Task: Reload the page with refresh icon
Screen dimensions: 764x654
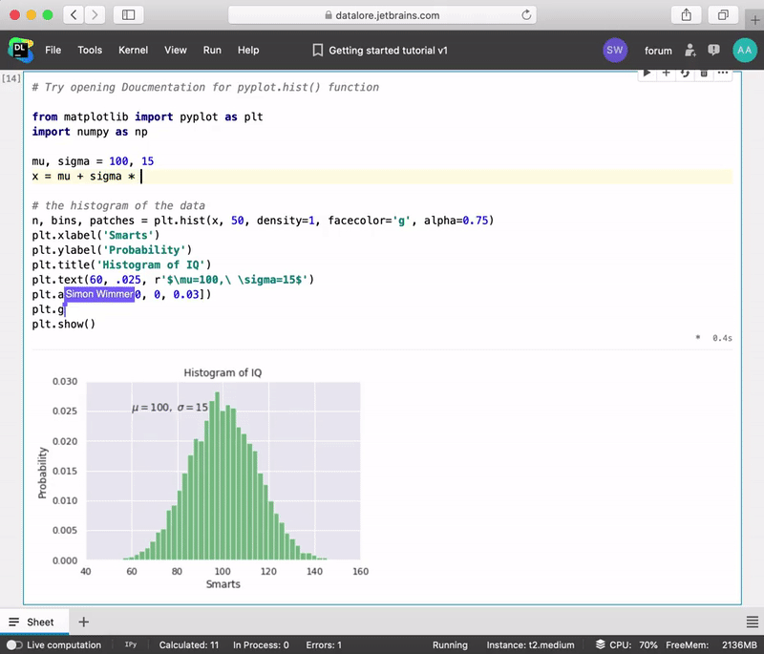Action: (x=526, y=15)
